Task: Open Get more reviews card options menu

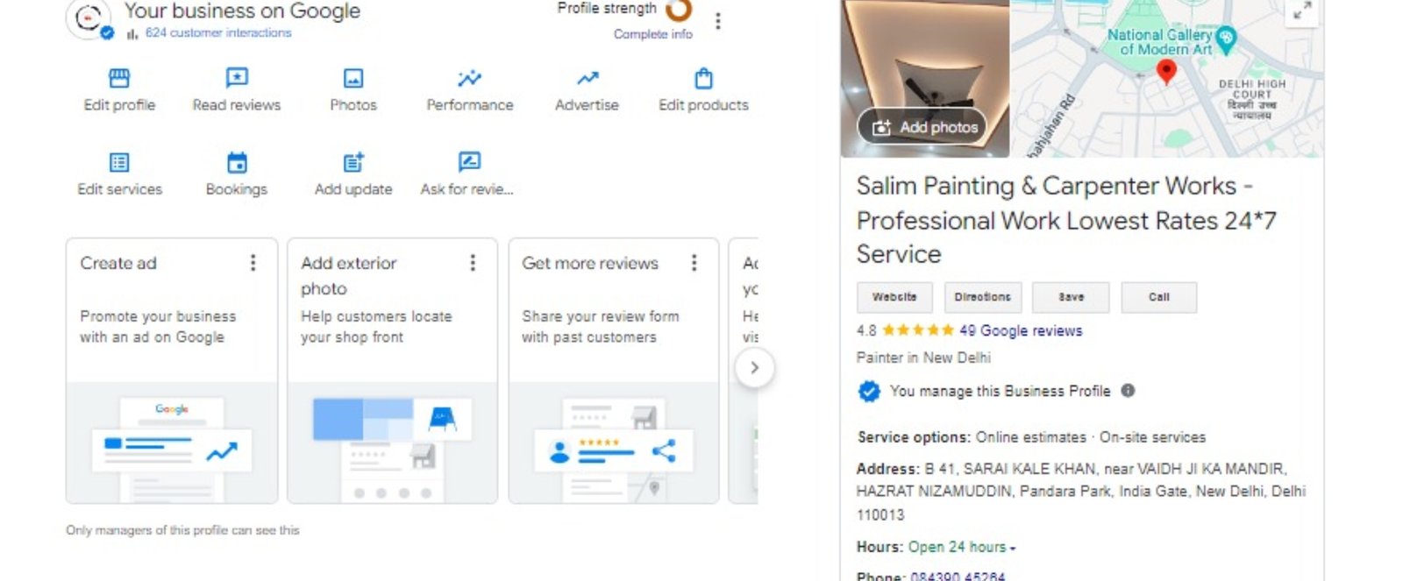Action: click(694, 263)
